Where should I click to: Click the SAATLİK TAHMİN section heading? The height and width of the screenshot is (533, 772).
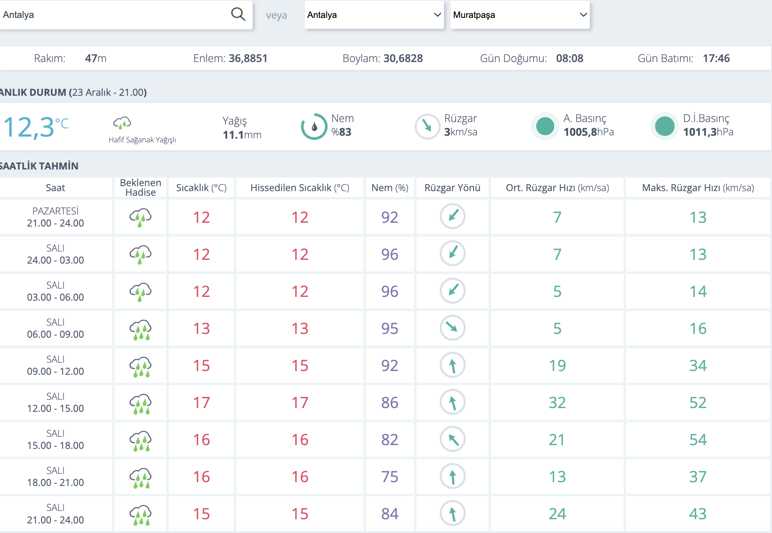[x=39, y=166]
